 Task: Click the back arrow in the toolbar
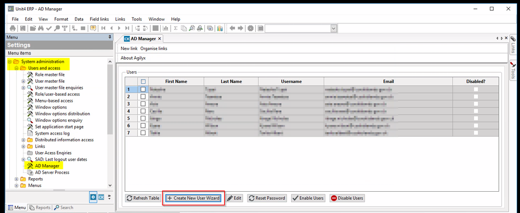(232, 28)
